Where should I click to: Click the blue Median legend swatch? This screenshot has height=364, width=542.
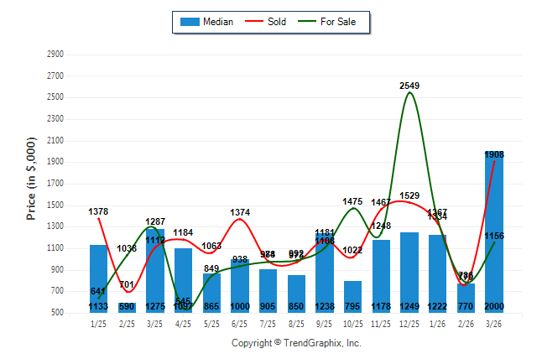pyautogui.click(x=190, y=22)
